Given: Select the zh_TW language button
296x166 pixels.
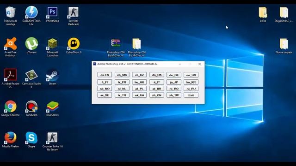Looking at the screenshot, I should [x=174, y=95].
